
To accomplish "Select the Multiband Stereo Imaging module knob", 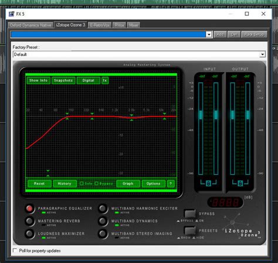I will coord(103,234).
